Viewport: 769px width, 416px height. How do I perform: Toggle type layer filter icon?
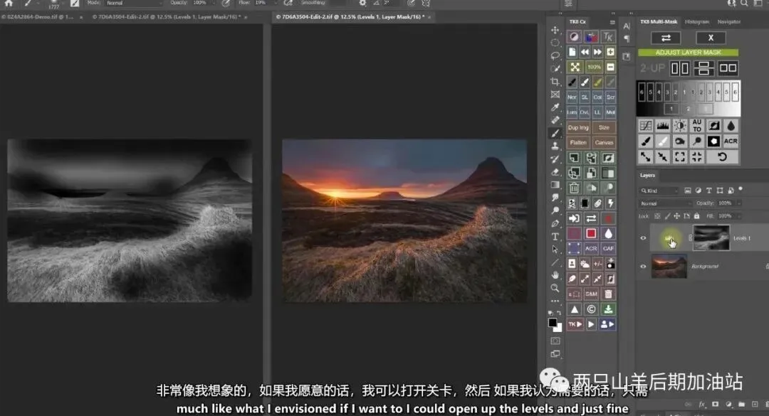pos(708,190)
